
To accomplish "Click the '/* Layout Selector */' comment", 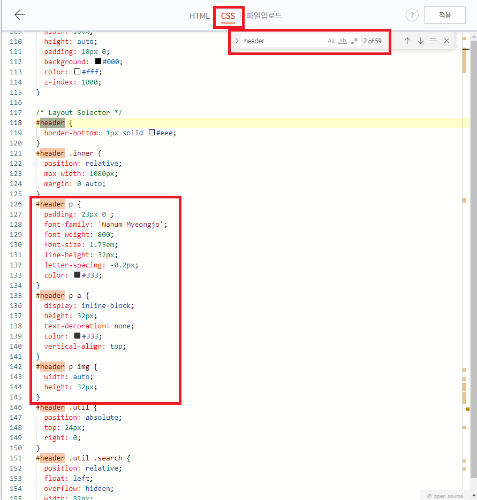I will point(79,112).
